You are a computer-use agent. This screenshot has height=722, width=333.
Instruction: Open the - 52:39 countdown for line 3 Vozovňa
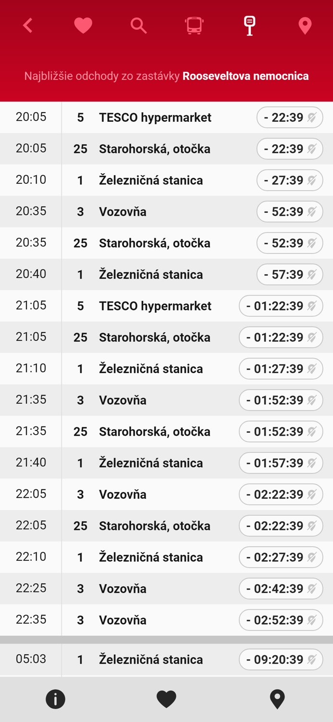(289, 211)
